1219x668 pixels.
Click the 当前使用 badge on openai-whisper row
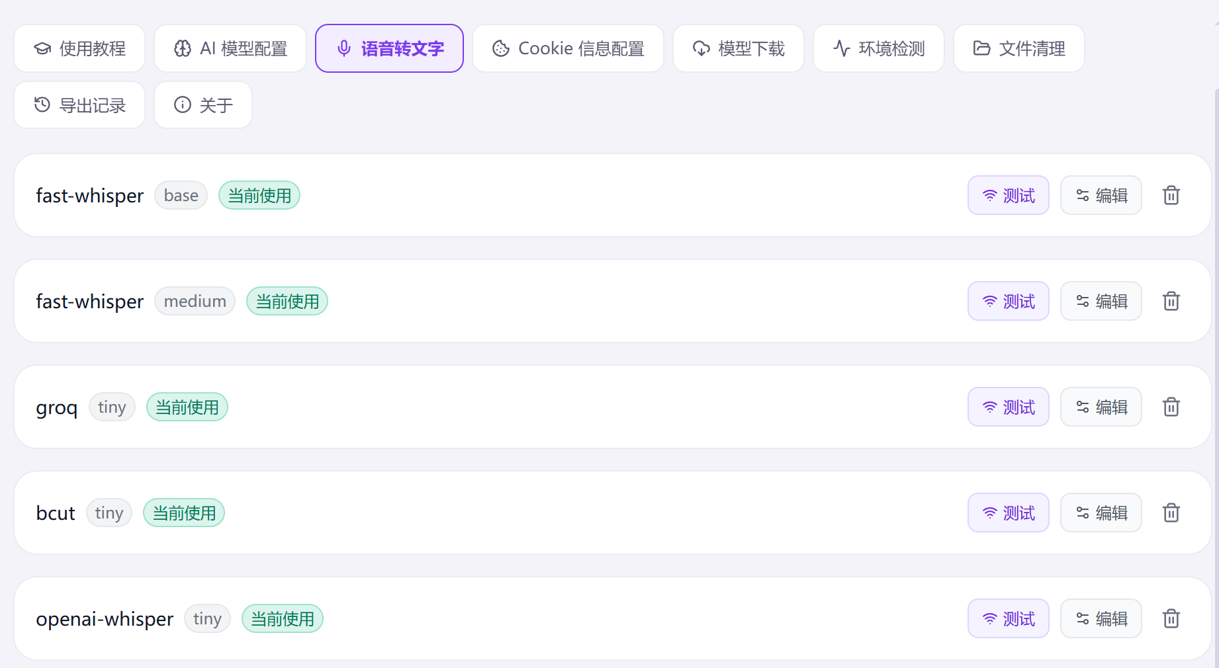click(283, 618)
